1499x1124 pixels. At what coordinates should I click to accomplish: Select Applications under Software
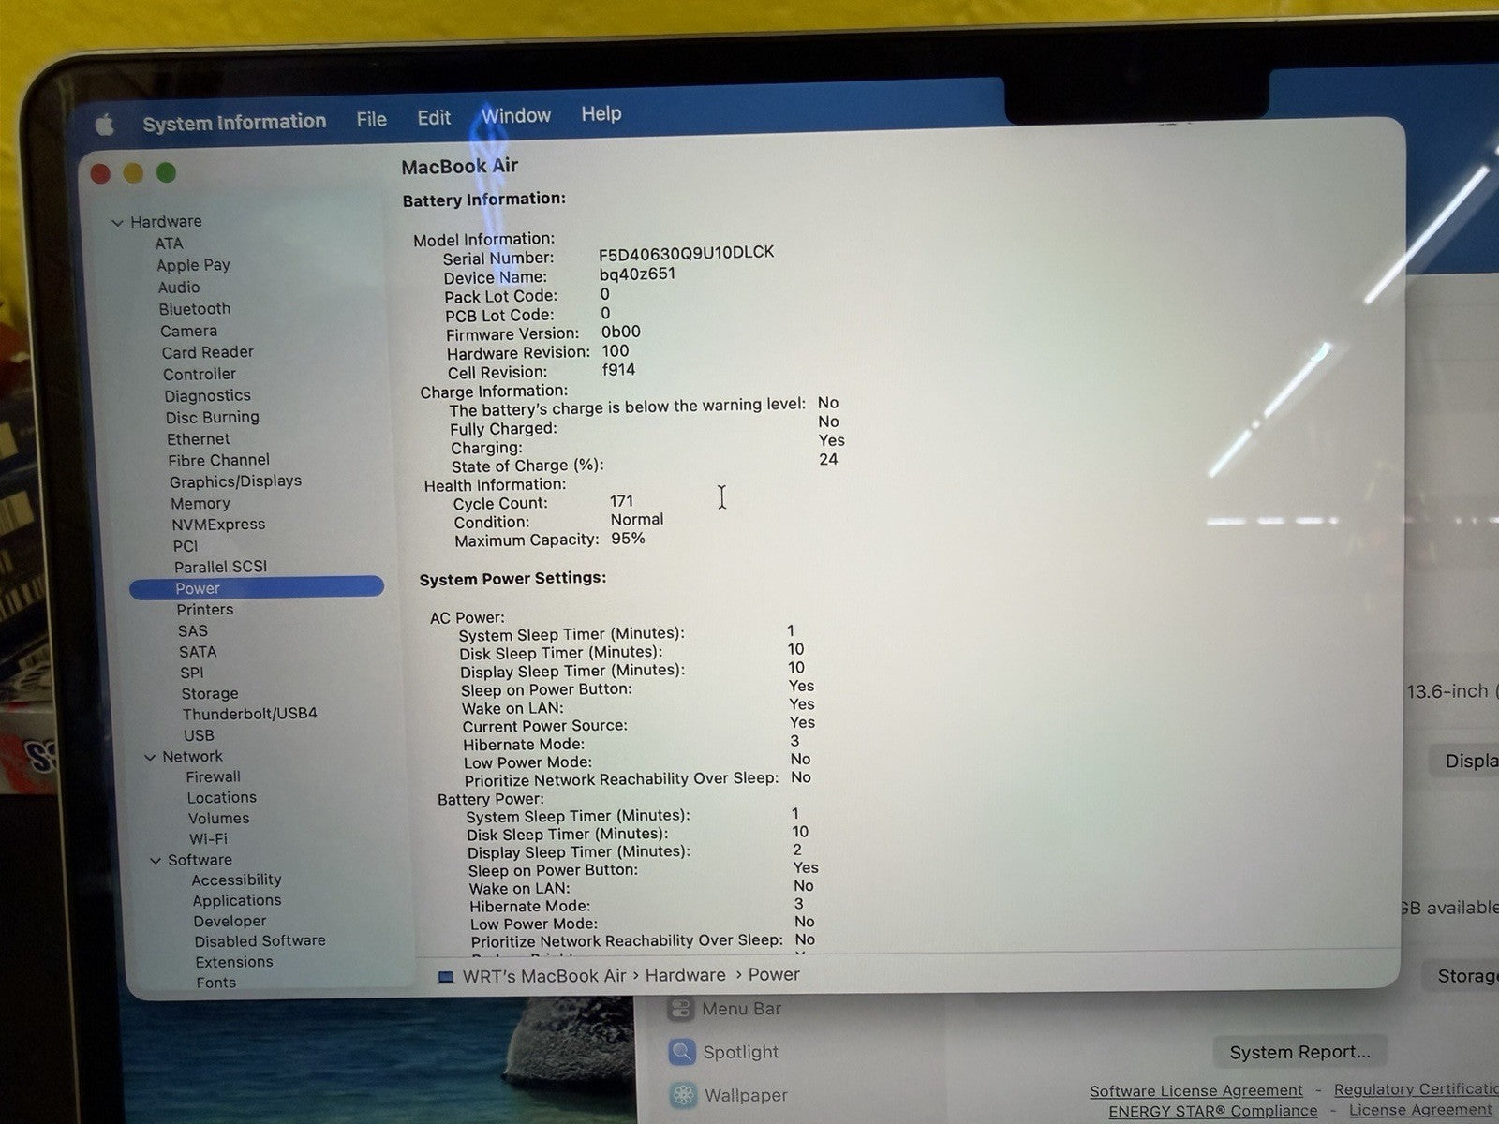pyautogui.click(x=237, y=901)
